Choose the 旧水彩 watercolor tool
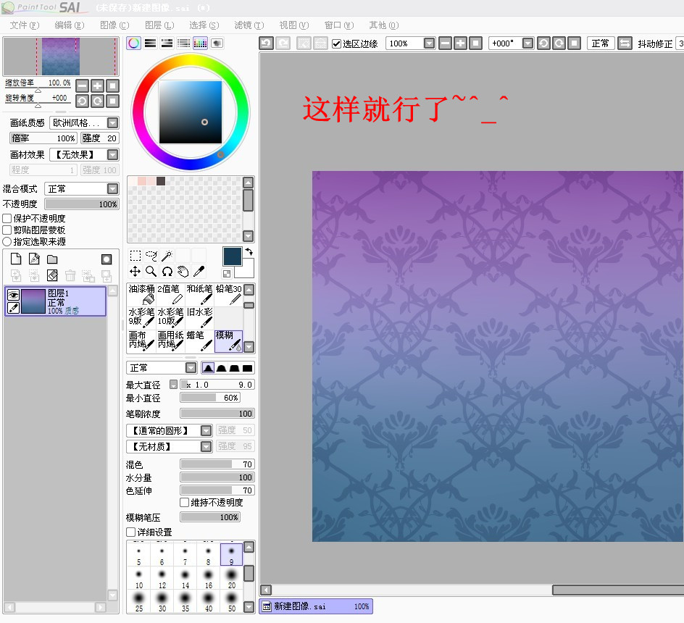Image resolution: width=684 pixels, height=623 pixels. (199, 317)
